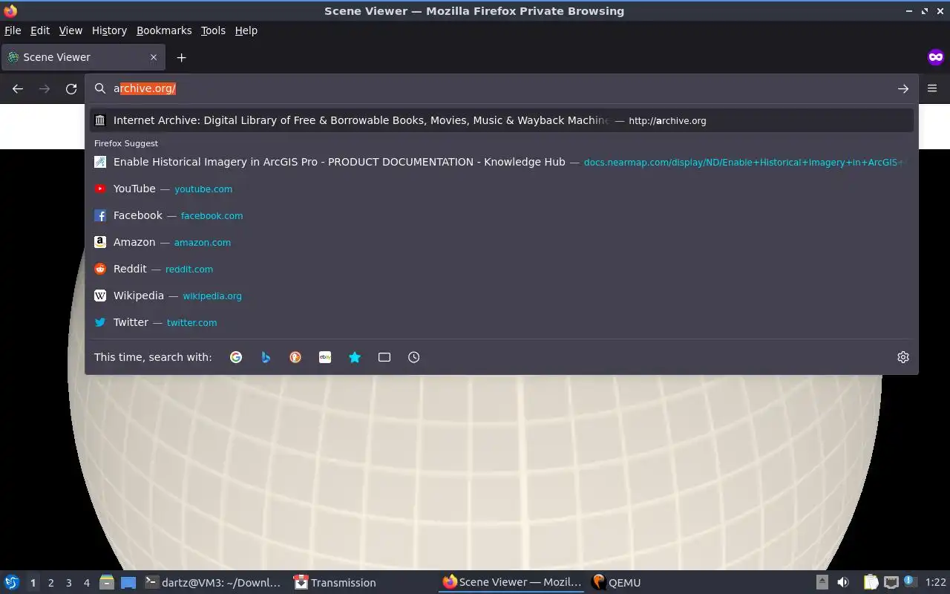Open the History menu

(109, 30)
